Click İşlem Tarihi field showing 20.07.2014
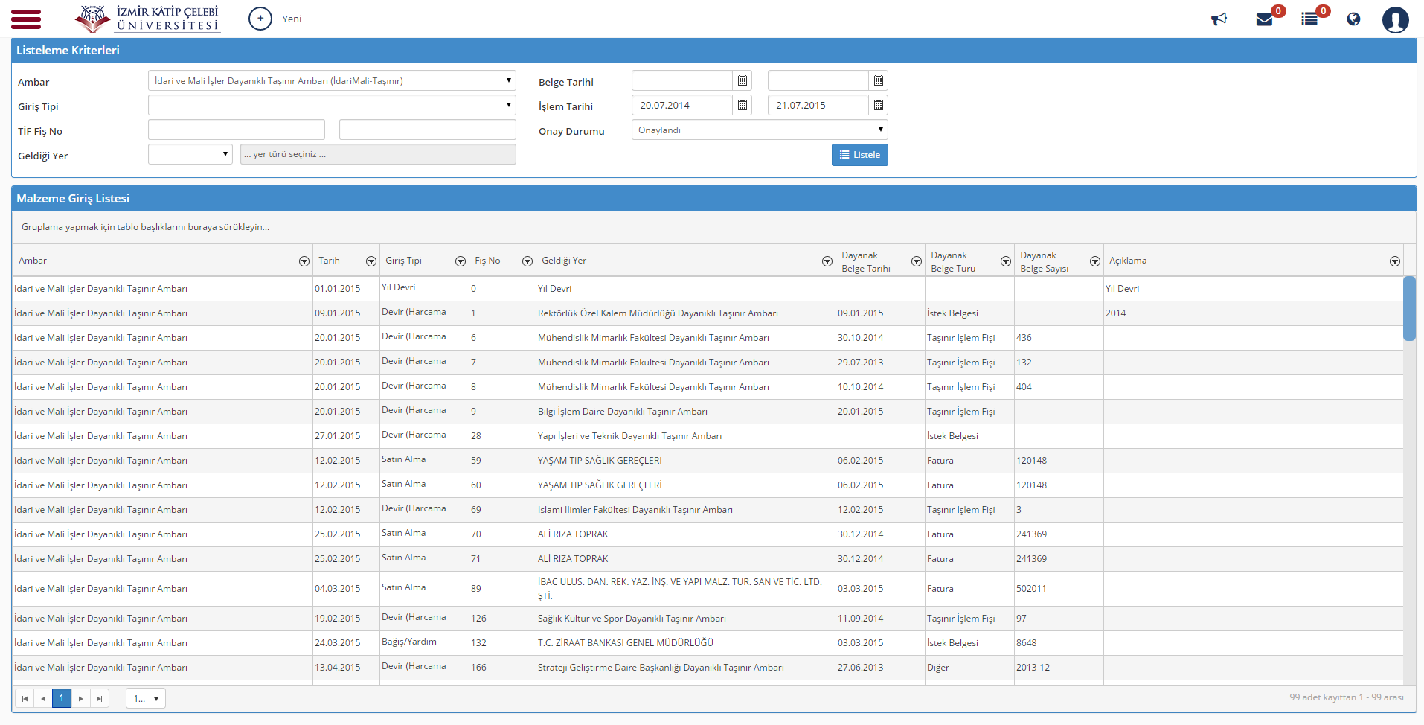 (x=682, y=105)
